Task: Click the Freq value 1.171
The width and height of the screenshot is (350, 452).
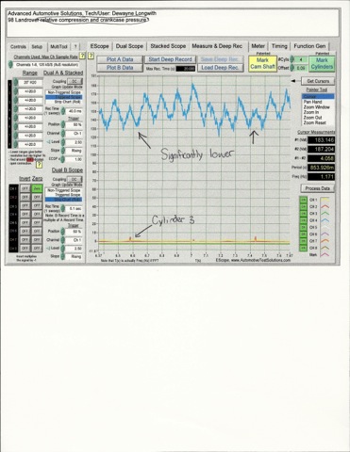Action: [321, 177]
